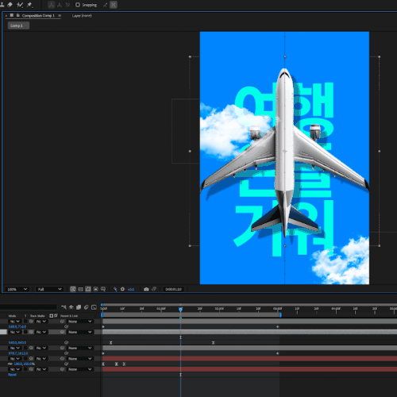Image resolution: width=397 pixels, height=397 pixels.
Task: Click the Comp 1 breadcrumb button
Action: click(18, 25)
